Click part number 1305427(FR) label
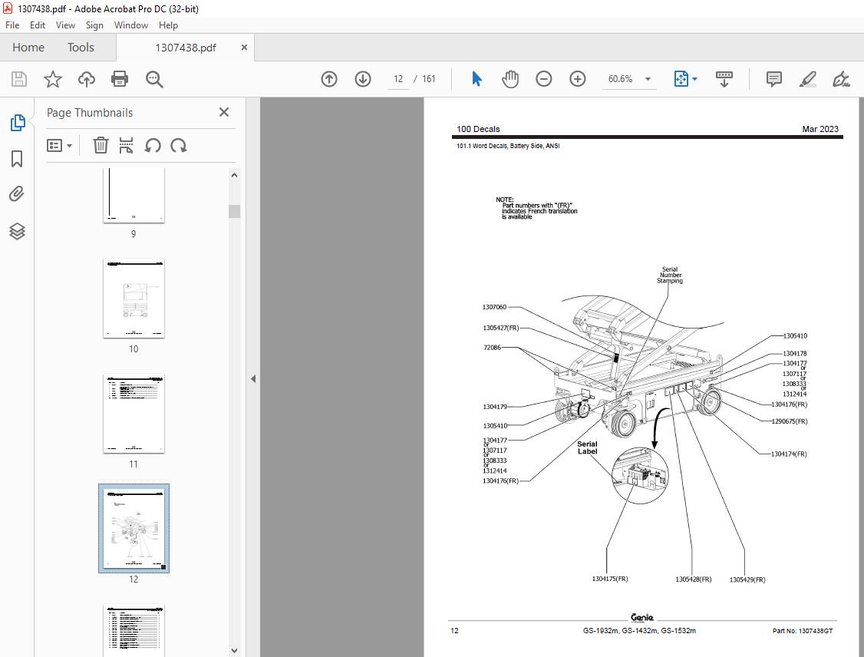Image resolution: width=864 pixels, height=657 pixels. tap(501, 328)
